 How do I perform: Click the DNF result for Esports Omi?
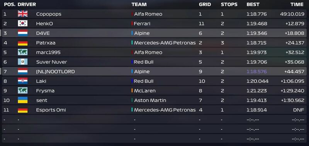pos(299,110)
